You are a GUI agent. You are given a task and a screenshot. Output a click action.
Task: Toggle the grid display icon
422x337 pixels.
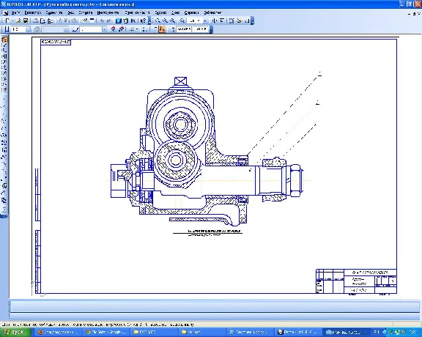point(132,29)
